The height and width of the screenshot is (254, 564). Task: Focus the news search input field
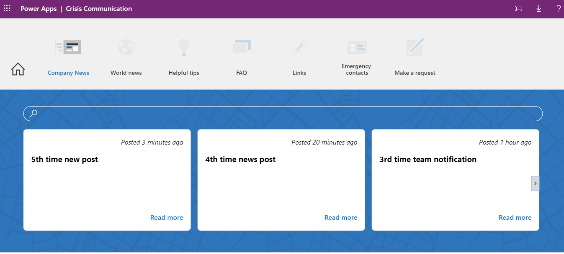[x=283, y=114]
